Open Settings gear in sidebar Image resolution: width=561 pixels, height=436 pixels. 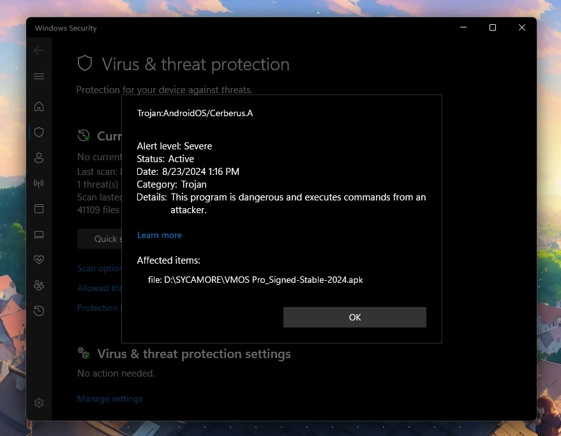coord(39,403)
